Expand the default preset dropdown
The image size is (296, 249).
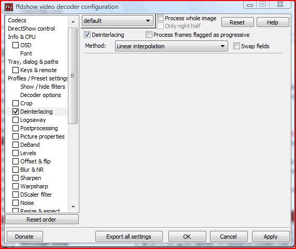(x=118, y=21)
